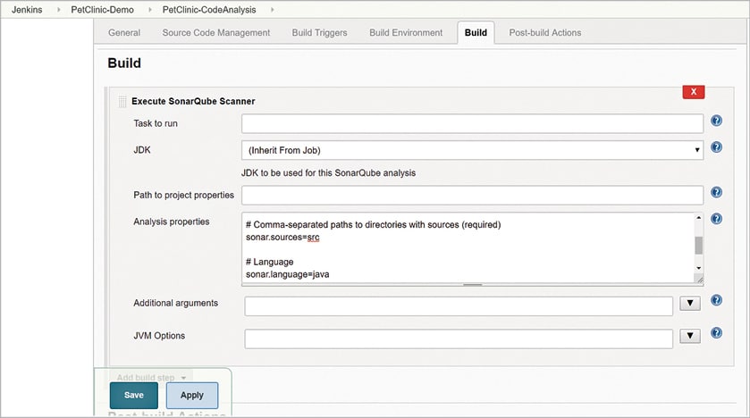Expand the Additional arguments field arrow
The image size is (750, 418).
click(x=689, y=305)
